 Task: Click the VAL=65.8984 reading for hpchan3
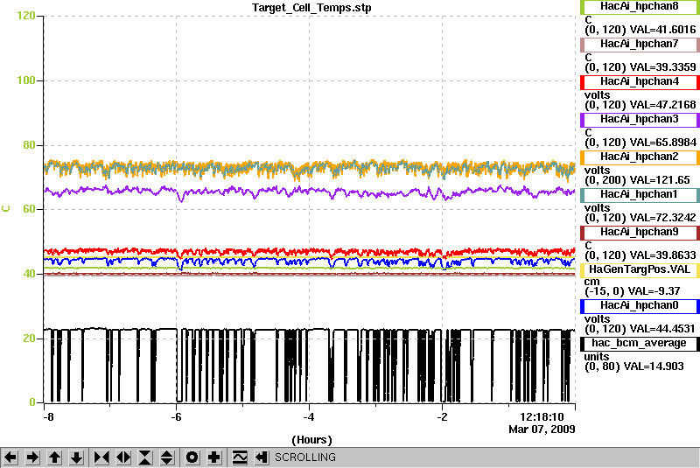(662, 143)
